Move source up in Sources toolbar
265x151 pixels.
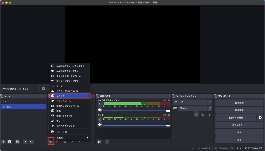pos(73,142)
